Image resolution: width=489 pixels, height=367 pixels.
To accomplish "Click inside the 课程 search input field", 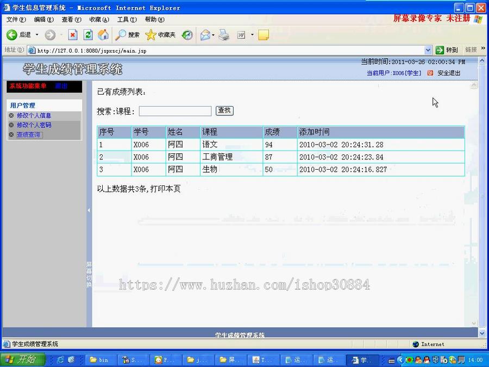I will [x=174, y=111].
